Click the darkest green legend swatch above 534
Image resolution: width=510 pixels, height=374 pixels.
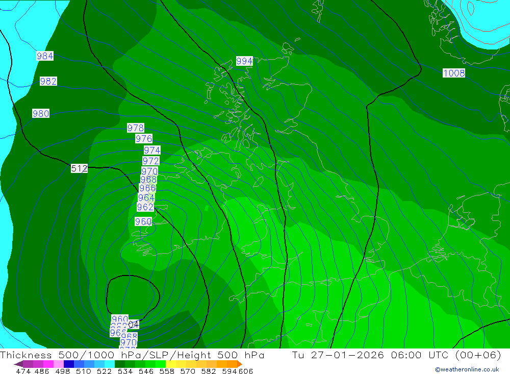click(120, 364)
